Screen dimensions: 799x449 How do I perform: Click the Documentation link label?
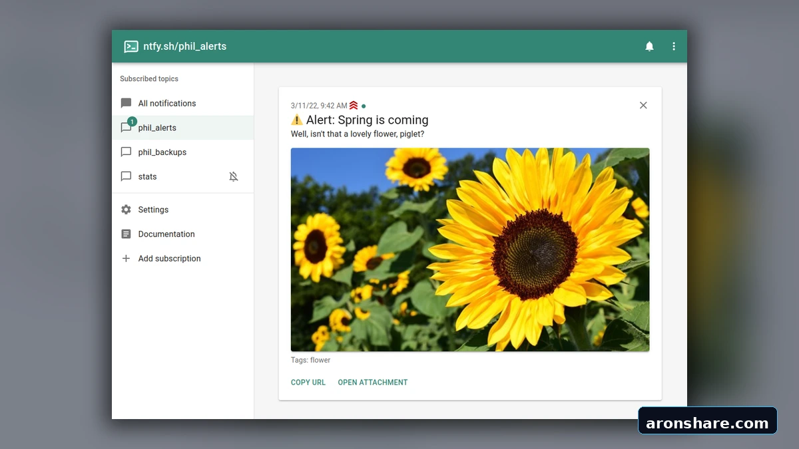pos(166,234)
